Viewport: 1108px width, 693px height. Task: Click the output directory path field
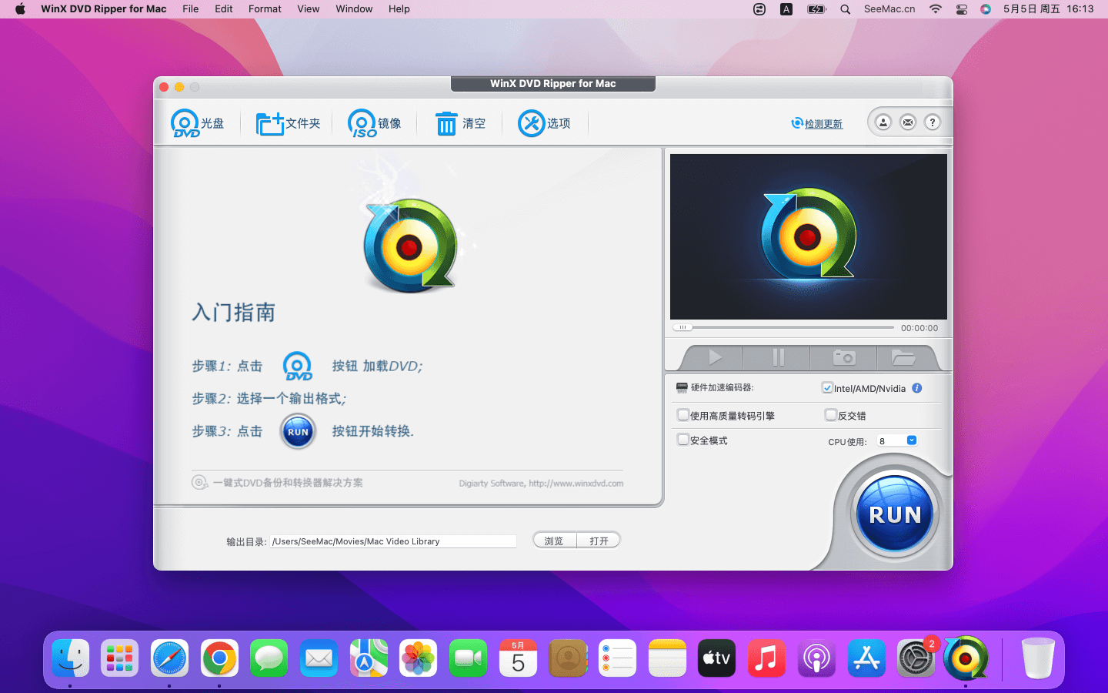[x=393, y=541]
